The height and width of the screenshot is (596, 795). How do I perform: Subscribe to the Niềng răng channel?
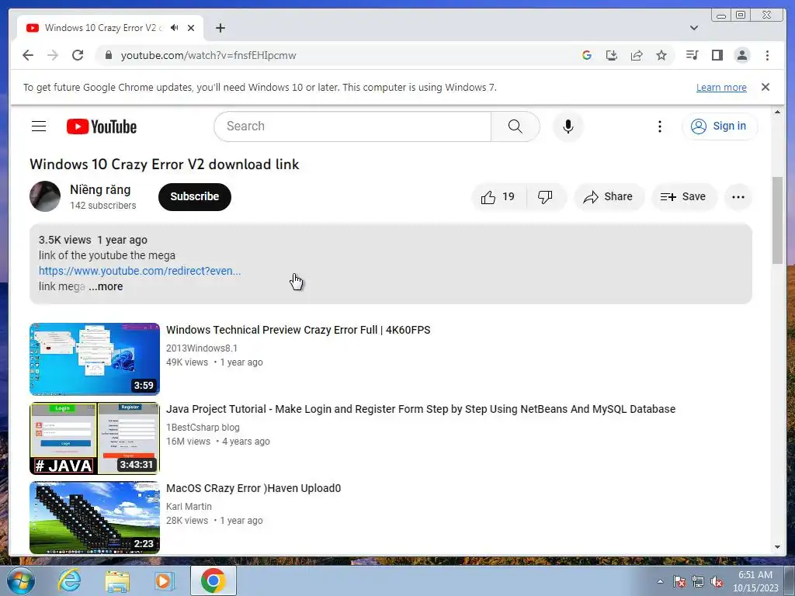(195, 196)
